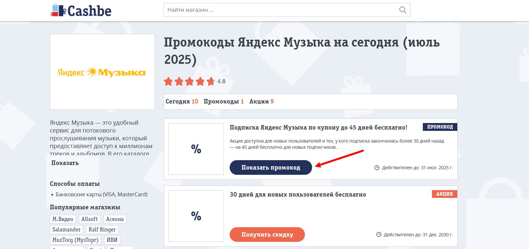
Task: Click the 'Популярные магазины' heading
Action: pos(85,207)
